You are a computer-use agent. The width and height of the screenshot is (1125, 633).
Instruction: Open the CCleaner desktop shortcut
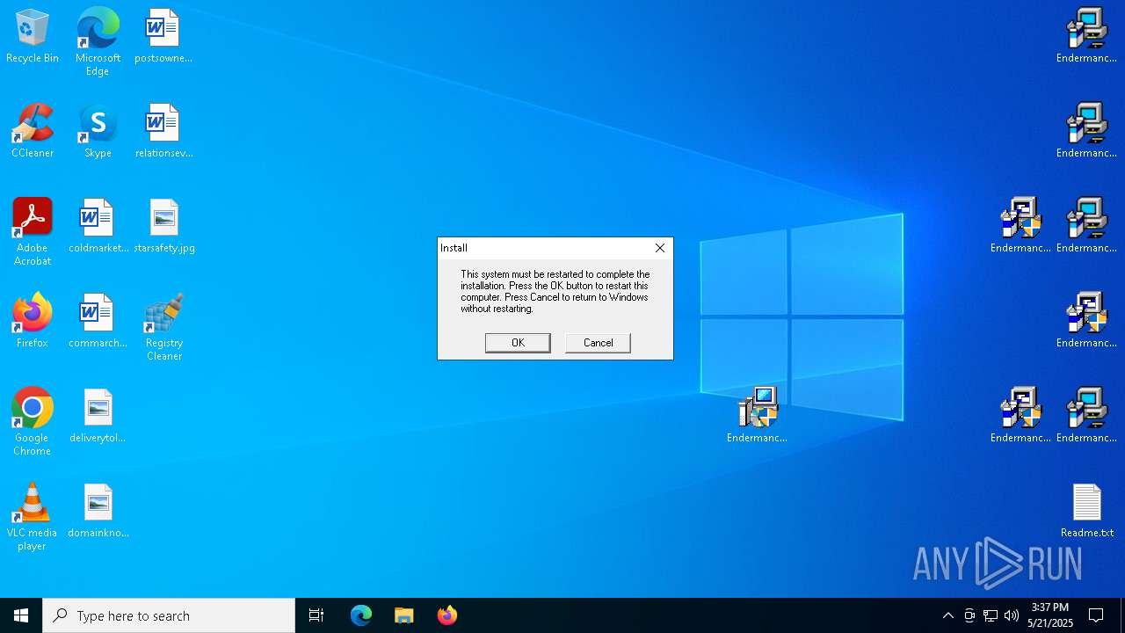33,130
